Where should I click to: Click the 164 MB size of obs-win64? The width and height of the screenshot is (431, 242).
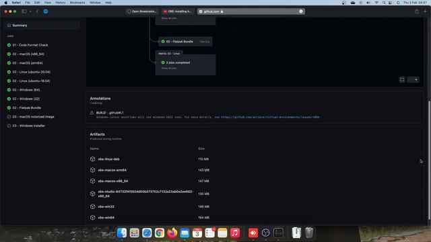(x=203, y=218)
